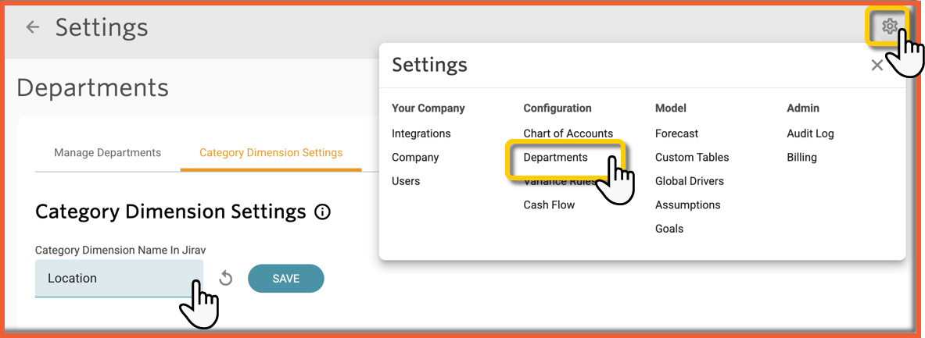Open the Audit Log page
925x338 pixels.
810,133
